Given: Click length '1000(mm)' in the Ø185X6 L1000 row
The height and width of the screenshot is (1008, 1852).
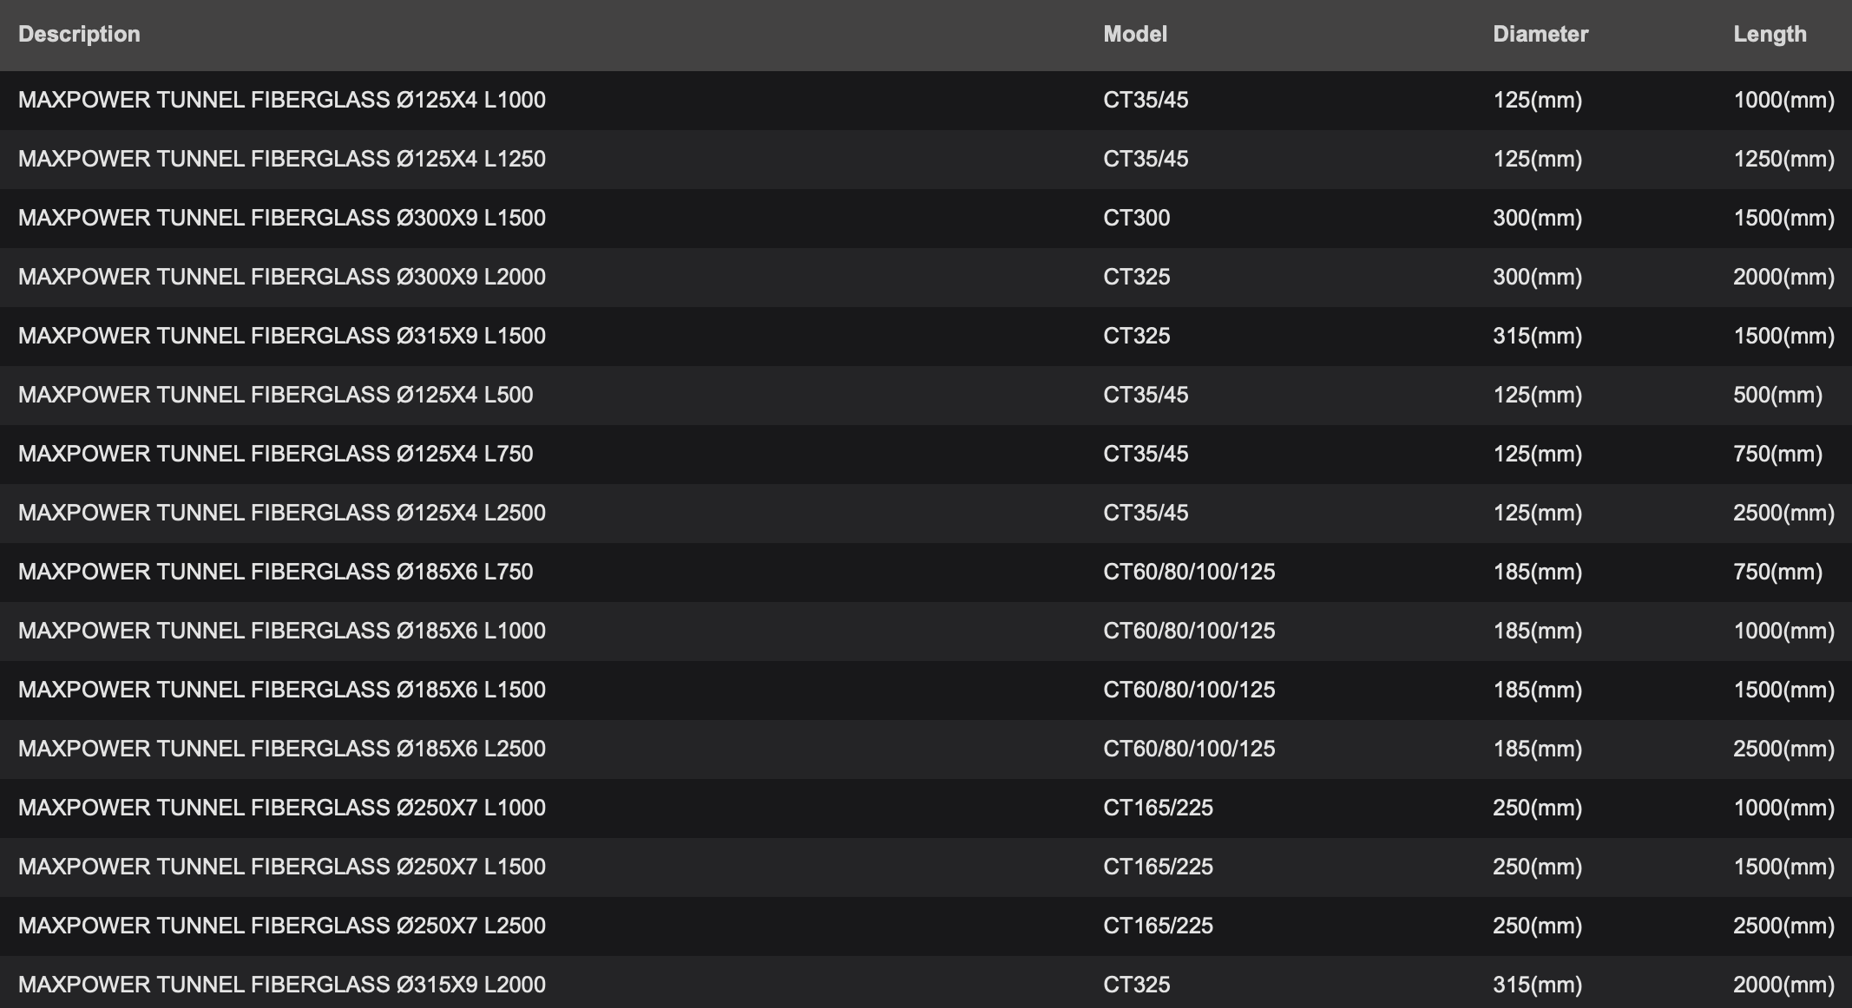Looking at the screenshot, I should click(x=1784, y=631).
